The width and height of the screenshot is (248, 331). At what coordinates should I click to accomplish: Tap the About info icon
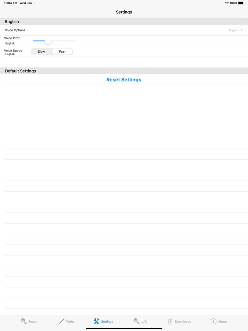[x=213, y=321]
